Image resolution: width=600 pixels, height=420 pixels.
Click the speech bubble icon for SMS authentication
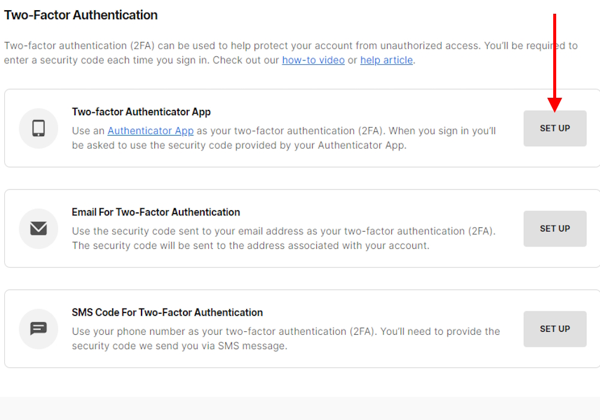(x=38, y=329)
